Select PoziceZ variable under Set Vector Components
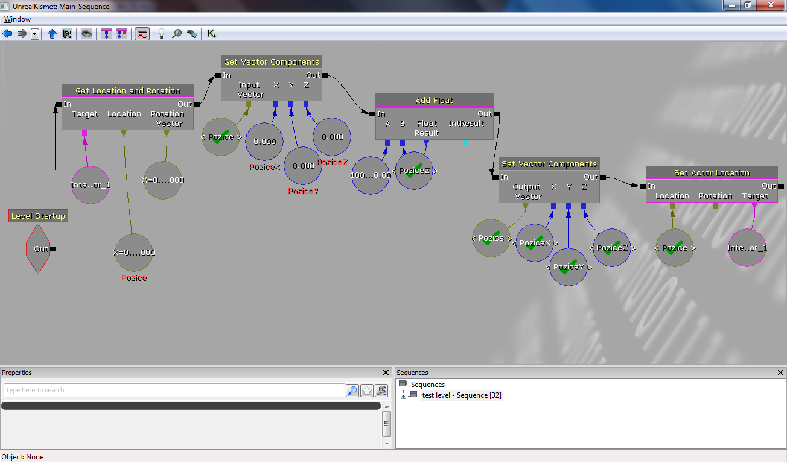 (x=612, y=248)
